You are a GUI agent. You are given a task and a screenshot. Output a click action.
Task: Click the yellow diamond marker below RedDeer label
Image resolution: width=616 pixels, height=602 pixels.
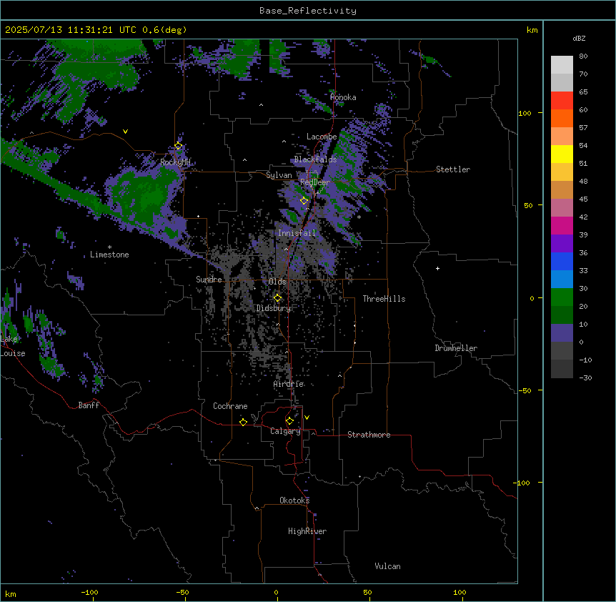coord(304,201)
